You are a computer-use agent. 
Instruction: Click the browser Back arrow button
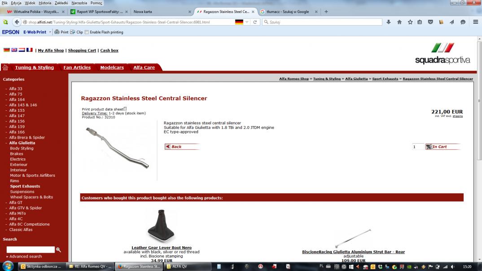tap(17, 22)
